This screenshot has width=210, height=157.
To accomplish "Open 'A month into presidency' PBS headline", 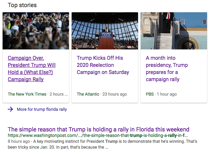I will (167, 69).
